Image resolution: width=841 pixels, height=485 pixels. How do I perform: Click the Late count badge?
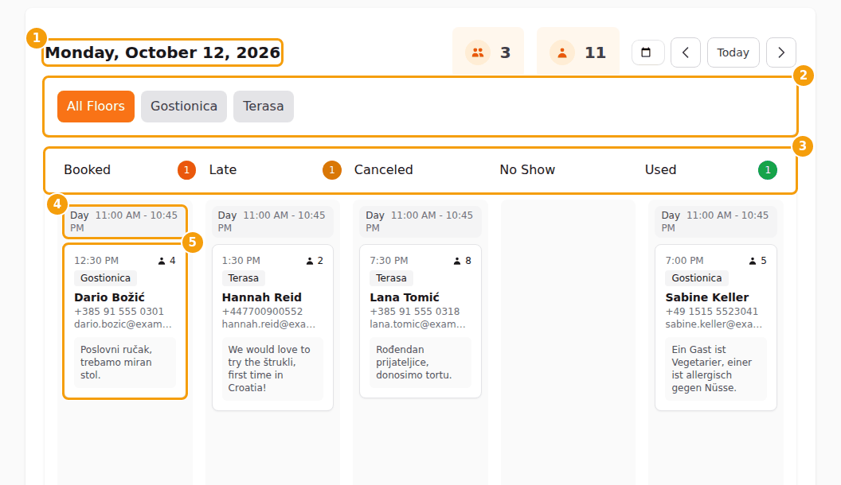coord(332,170)
